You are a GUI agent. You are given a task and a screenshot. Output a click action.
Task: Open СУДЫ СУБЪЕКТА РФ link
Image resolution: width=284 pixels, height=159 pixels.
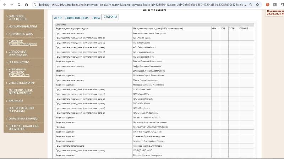pyautogui.click(x=22, y=83)
